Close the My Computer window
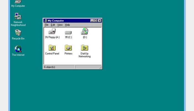The width and height of the screenshot is (194, 111). (99, 21)
